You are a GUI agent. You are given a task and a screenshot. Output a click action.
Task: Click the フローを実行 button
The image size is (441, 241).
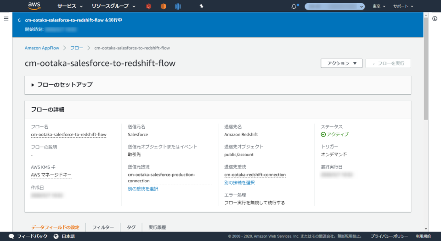pos(388,63)
